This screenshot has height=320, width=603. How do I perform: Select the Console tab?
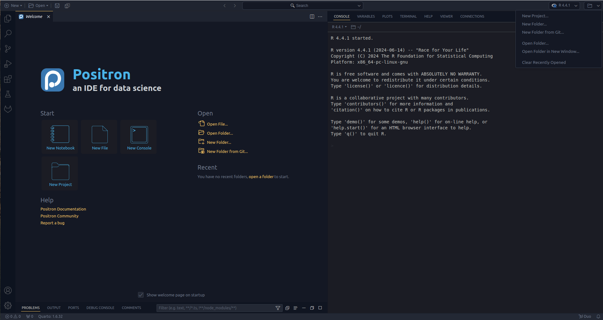point(342,16)
